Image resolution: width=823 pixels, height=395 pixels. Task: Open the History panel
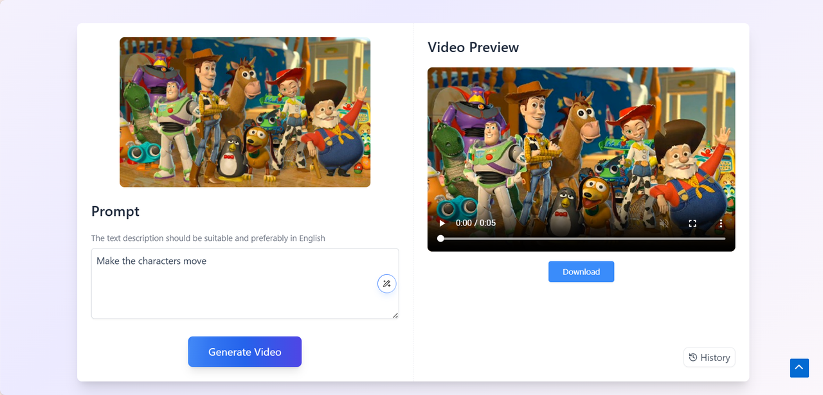(x=709, y=358)
